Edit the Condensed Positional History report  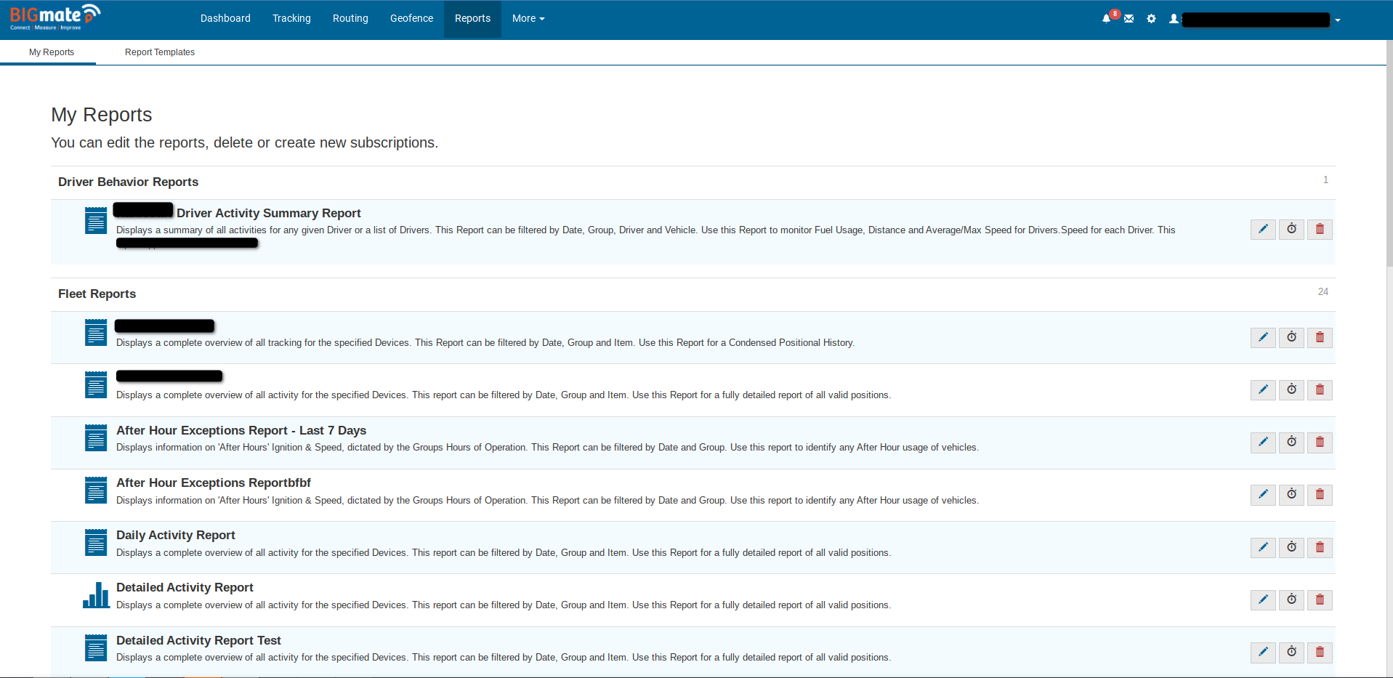1263,338
